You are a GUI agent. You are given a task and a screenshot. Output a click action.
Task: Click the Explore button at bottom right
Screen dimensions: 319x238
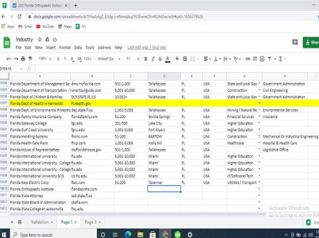tap(311, 222)
